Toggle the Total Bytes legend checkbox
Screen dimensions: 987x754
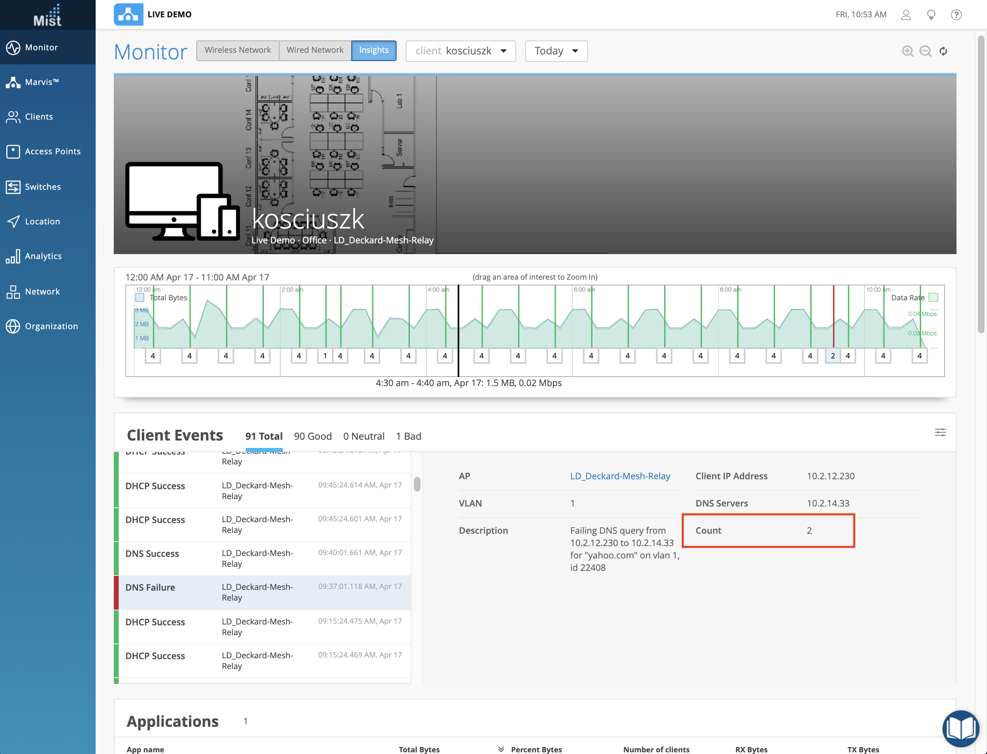(140, 297)
